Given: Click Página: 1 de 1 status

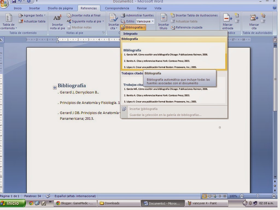Looking at the screenshot, I should (x=10, y=196).
